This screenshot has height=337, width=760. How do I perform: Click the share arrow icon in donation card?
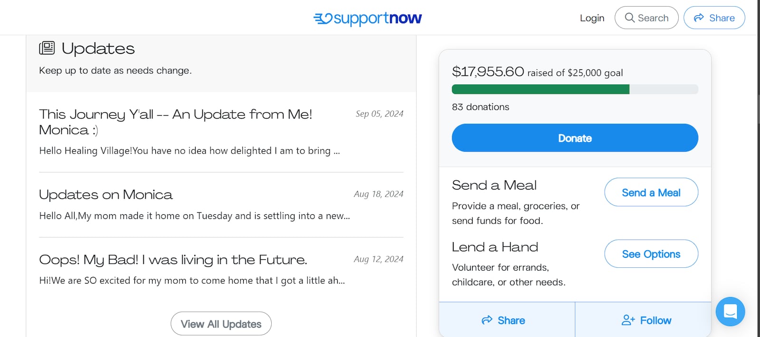pyautogui.click(x=487, y=320)
